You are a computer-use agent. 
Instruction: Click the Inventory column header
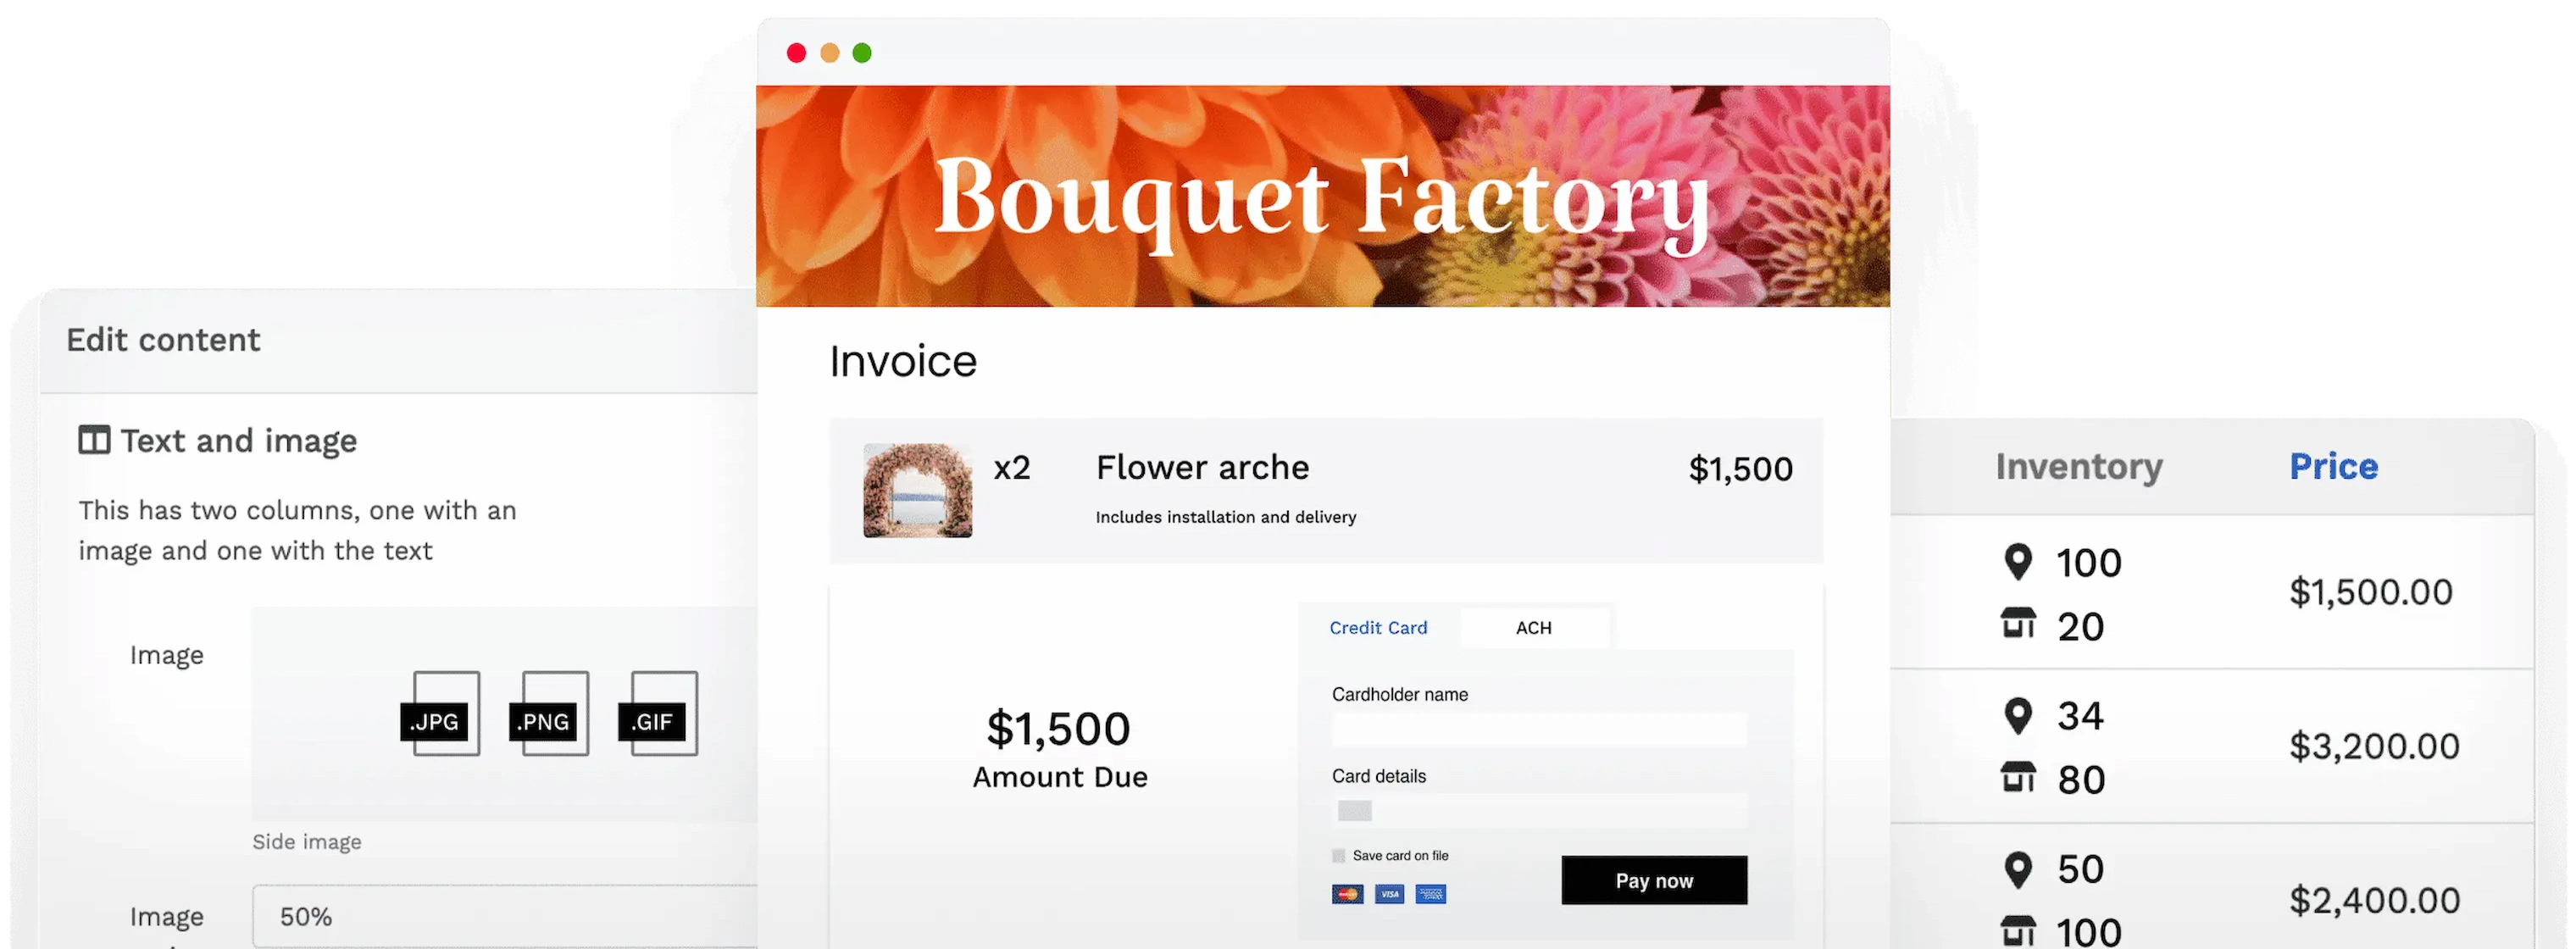click(x=2079, y=467)
